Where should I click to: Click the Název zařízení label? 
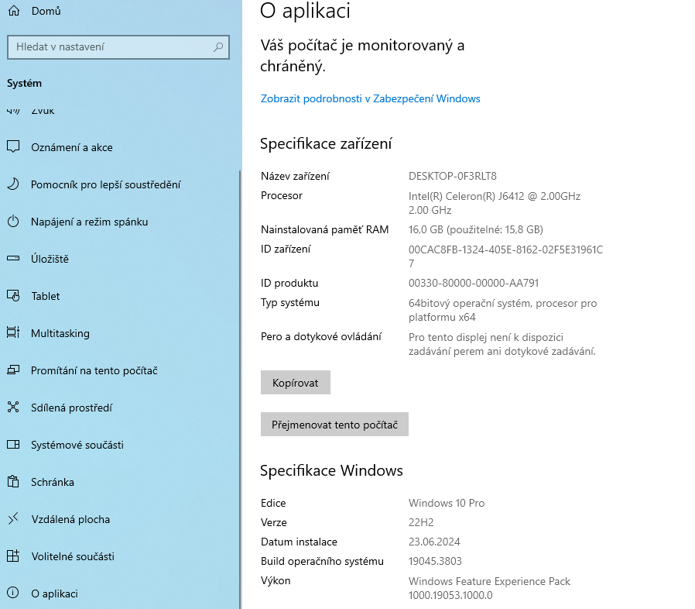pos(295,176)
